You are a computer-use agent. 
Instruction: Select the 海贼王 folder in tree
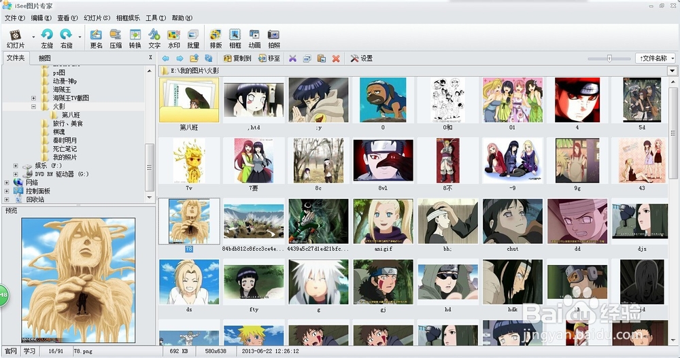[62, 89]
